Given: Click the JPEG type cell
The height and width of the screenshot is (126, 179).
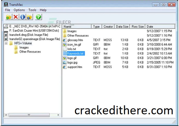Looking at the screenshot, I should pyautogui.click(x=96, y=62).
